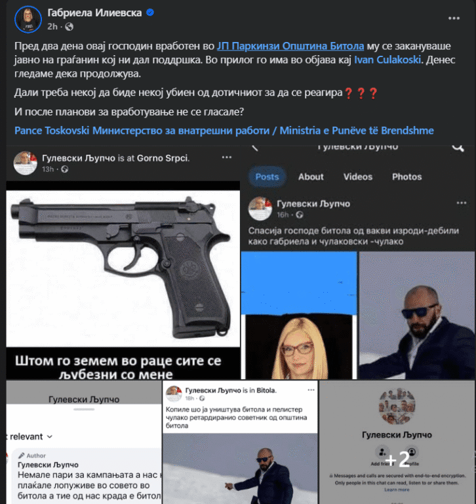Open the Ivan Culakoski profile link
This screenshot has height=504, width=476.
pos(387,60)
